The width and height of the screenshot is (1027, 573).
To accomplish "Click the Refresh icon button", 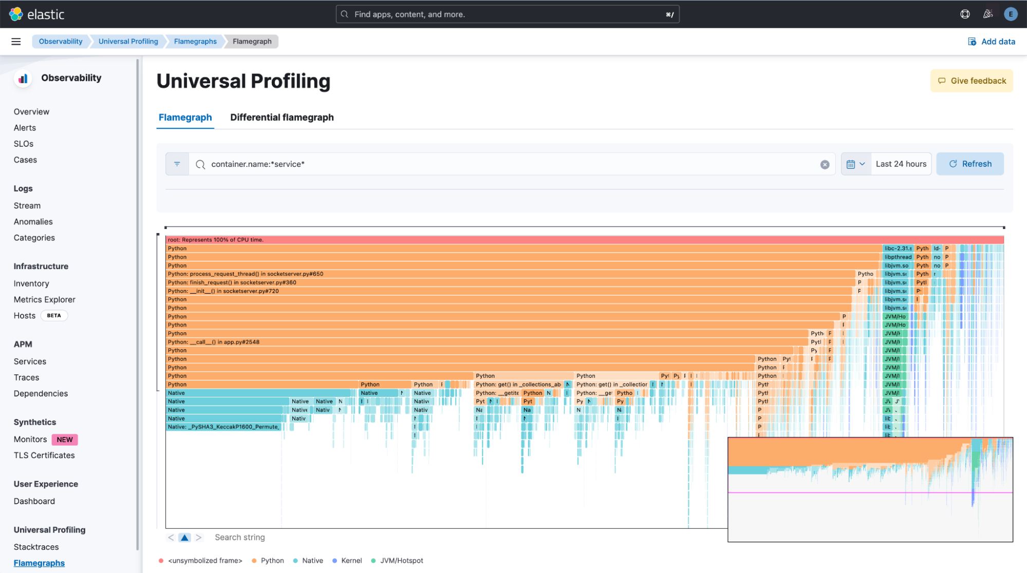I will coord(954,163).
